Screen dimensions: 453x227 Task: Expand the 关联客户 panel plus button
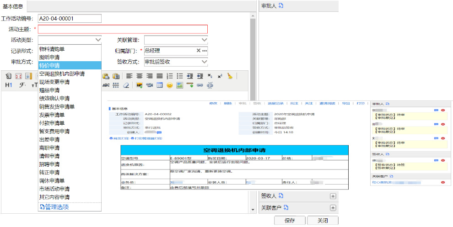tap(333, 208)
